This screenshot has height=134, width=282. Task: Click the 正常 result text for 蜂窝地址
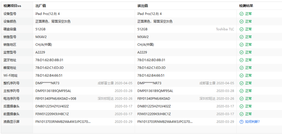tap(248, 68)
